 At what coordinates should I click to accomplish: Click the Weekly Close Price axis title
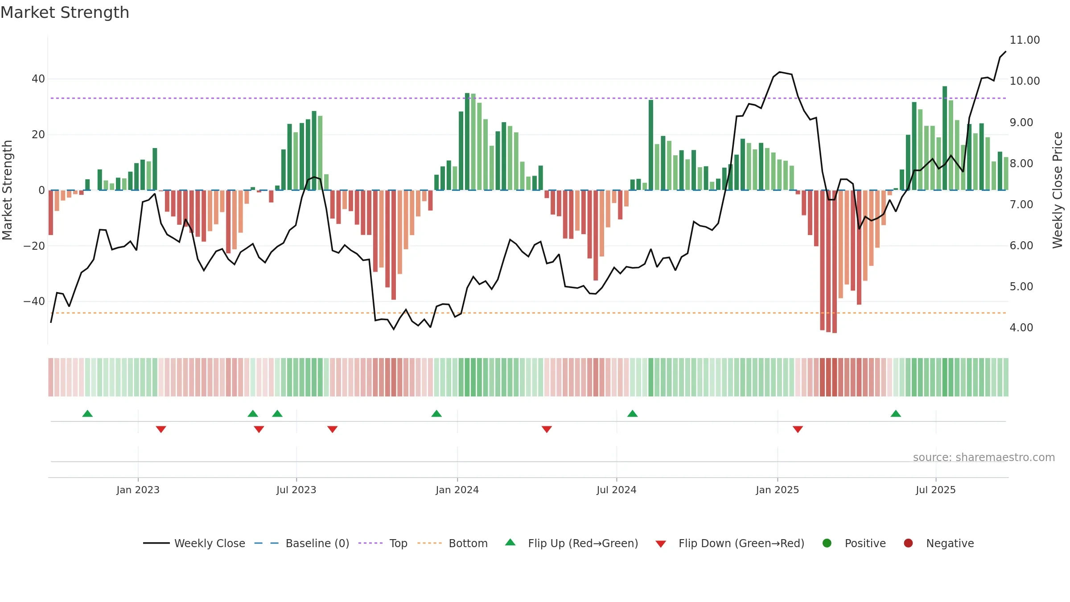point(1058,190)
